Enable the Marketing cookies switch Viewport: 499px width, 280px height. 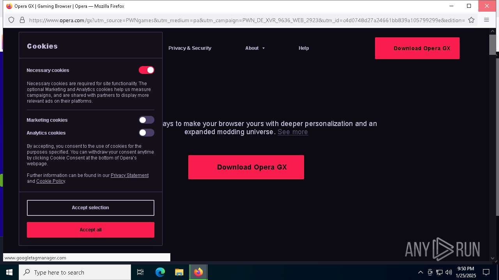147,120
